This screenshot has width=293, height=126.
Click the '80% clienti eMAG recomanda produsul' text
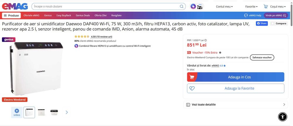(95, 41)
